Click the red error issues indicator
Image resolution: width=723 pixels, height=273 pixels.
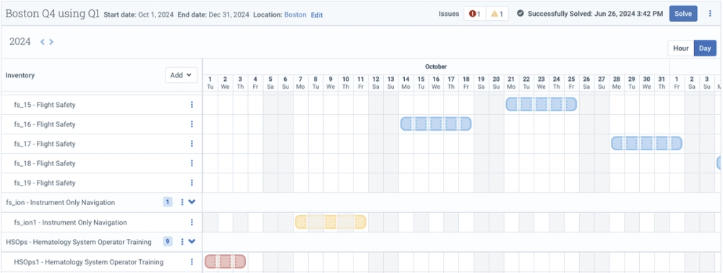tap(474, 14)
